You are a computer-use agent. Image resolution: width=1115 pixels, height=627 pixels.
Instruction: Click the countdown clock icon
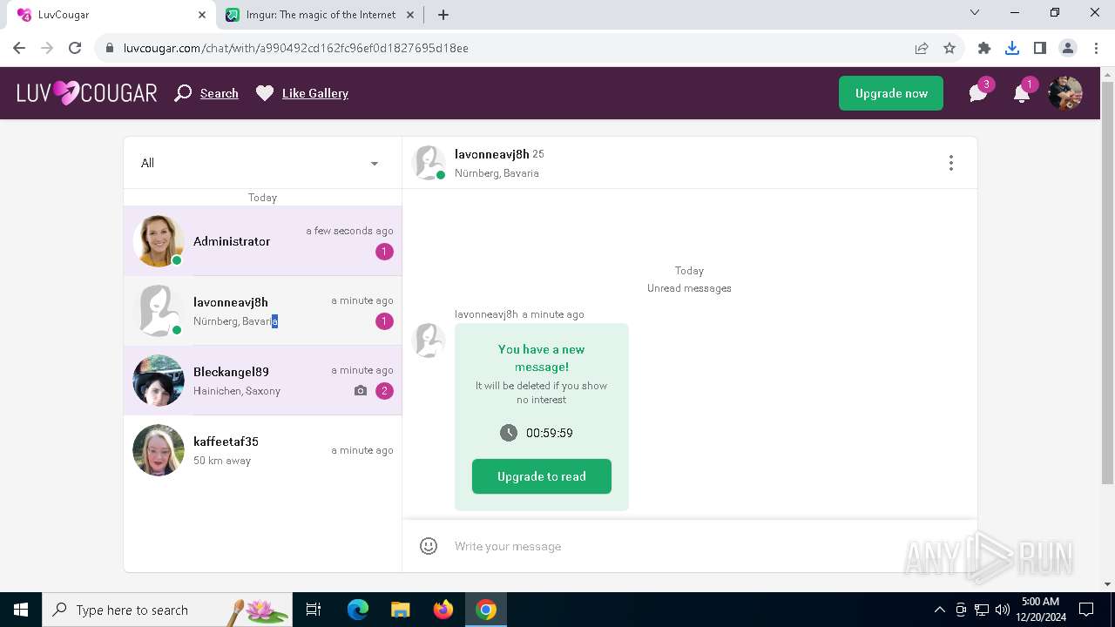pos(509,433)
